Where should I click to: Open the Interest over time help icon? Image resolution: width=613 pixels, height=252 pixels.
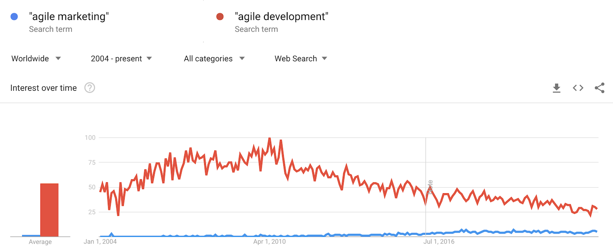tap(90, 88)
